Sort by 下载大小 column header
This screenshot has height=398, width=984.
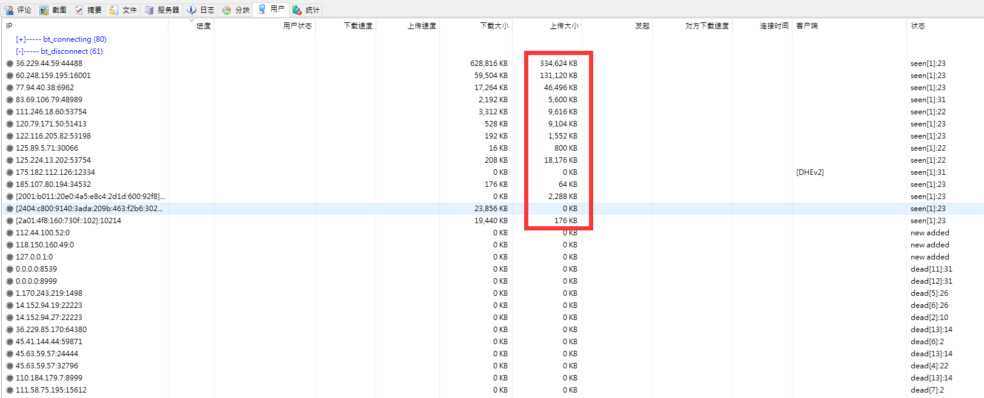(494, 26)
